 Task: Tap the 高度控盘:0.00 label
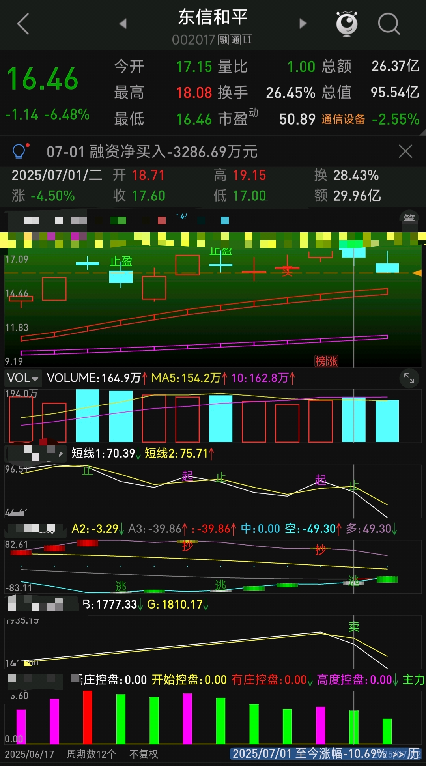357,680
